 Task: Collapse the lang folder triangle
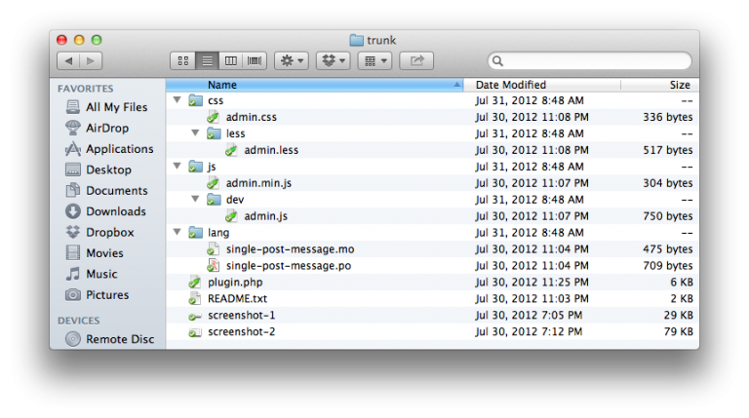point(177,232)
